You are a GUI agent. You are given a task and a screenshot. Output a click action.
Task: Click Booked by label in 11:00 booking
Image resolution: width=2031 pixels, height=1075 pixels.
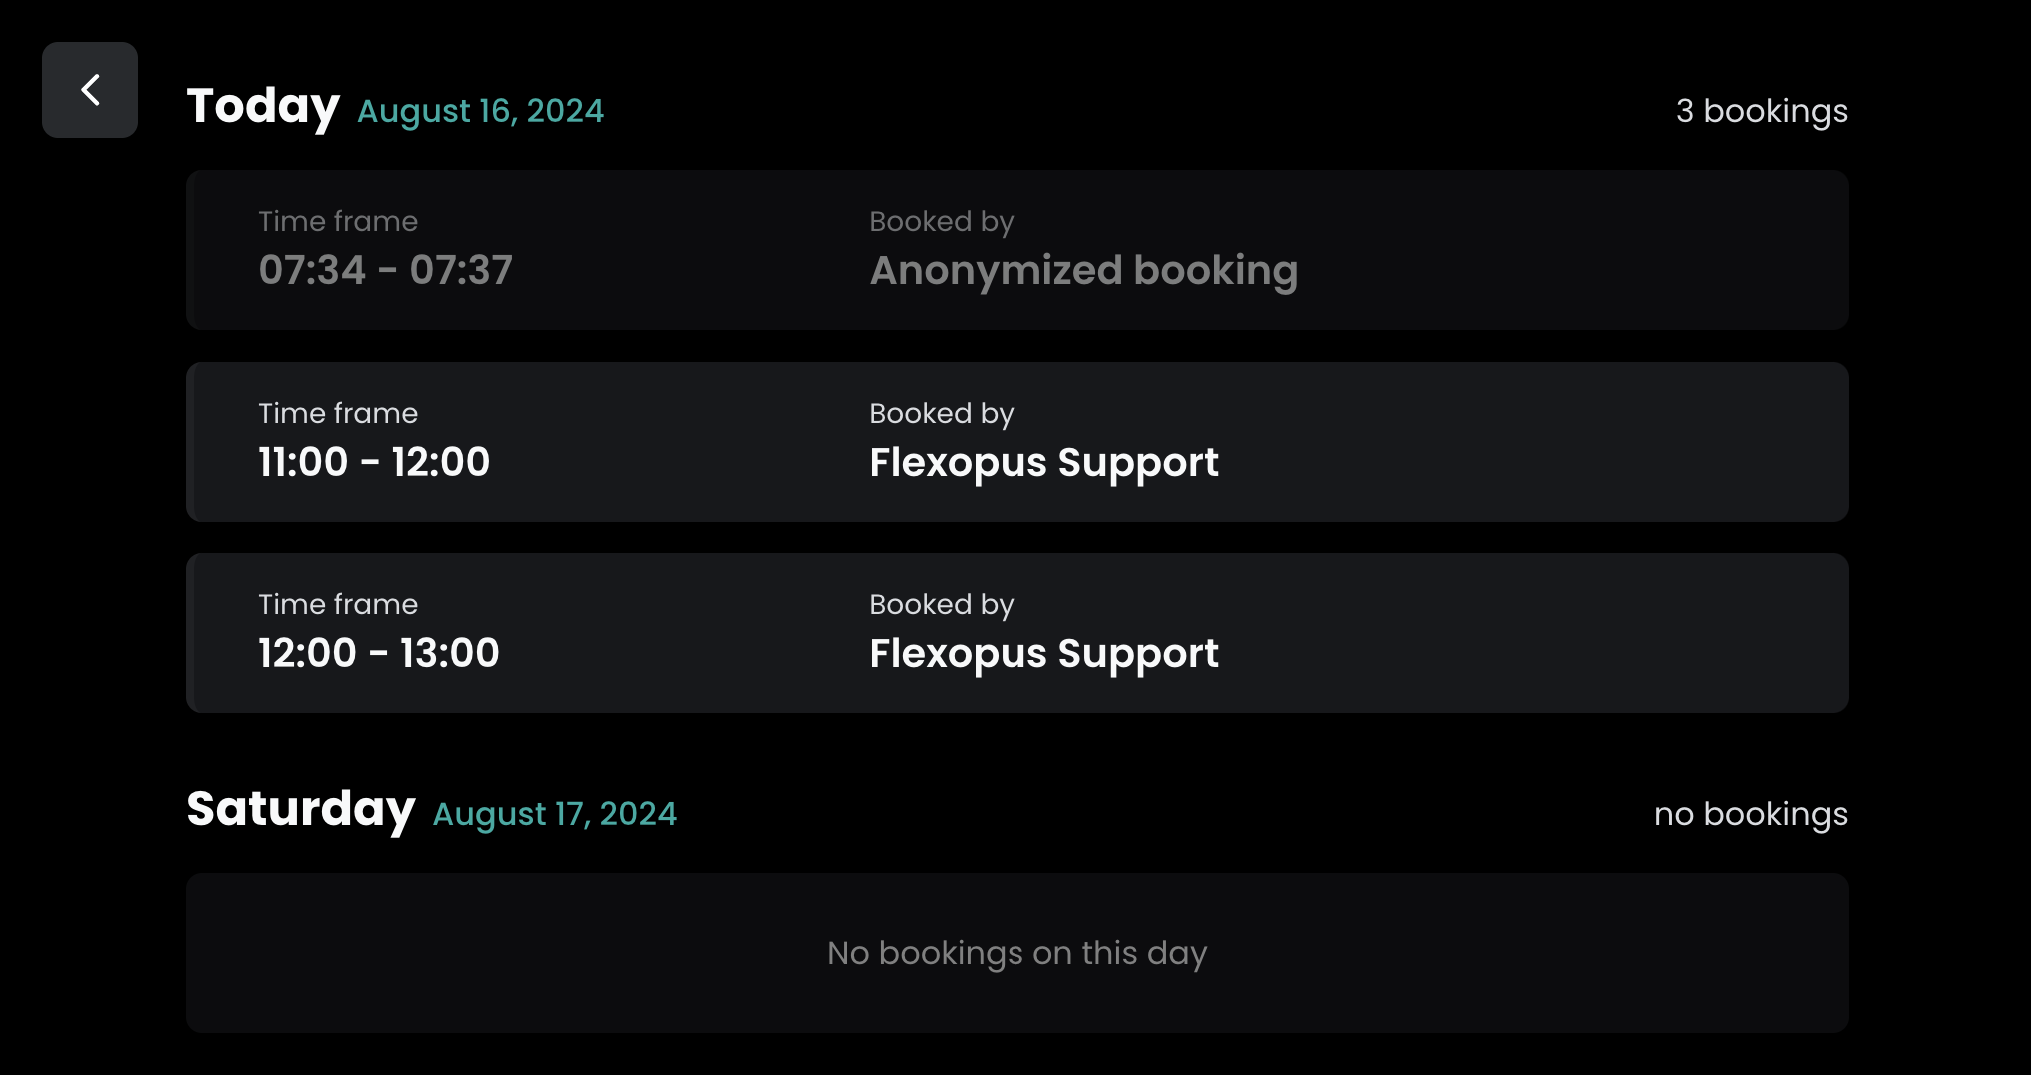click(x=941, y=413)
